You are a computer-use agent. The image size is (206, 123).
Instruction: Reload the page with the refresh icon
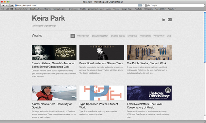point(144,5)
